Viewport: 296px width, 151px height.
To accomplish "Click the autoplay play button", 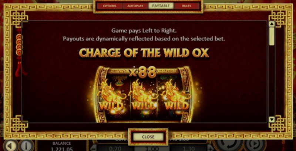I will pyautogui.click(x=254, y=145).
